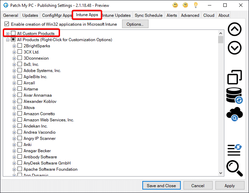This screenshot has height=193, width=249.
Task: Select the AnyDesk Software GmbH tree item
Action: point(47,163)
